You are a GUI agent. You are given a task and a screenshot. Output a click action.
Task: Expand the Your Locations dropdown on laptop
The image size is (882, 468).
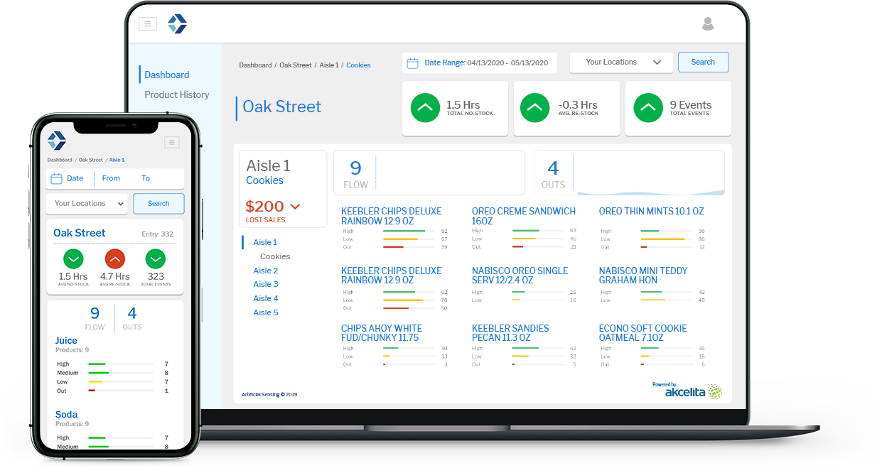[620, 62]
